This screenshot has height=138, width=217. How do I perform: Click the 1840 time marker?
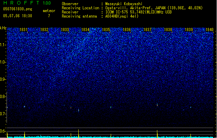click(x=209, y=30)
